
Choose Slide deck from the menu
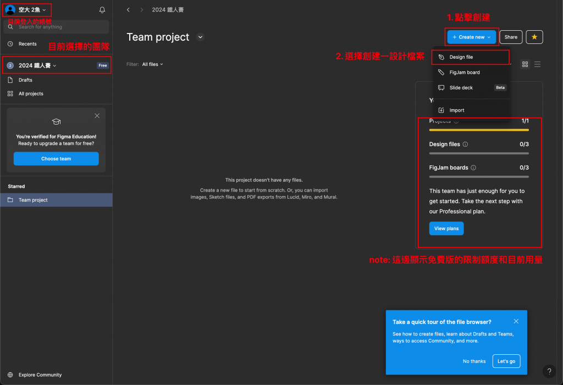click(471, 87)
